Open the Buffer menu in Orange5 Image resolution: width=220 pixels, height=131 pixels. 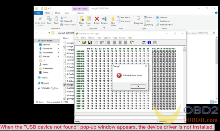(x=83, y=38)
